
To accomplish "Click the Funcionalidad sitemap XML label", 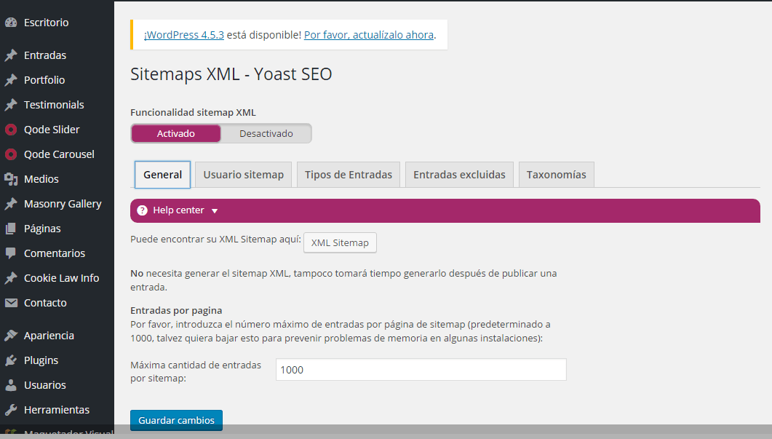I will 193,112.
